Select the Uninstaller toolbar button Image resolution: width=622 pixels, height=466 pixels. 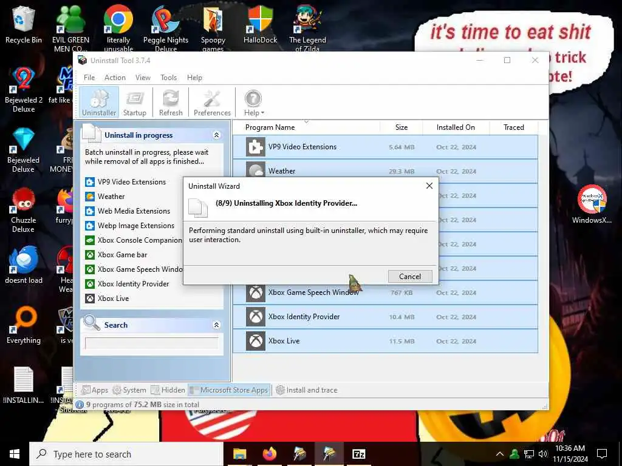[x=99, y=103]
